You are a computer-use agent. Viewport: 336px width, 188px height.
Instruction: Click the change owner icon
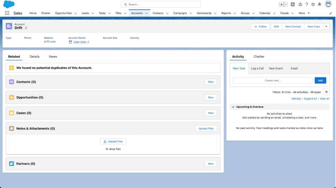(88, 42)
